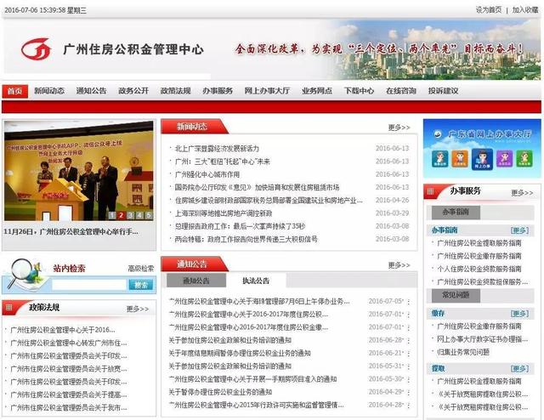Open 政务公开 navigation item
Image resolution: width=544 pixels, height=420 pixels.
(133, 91)
